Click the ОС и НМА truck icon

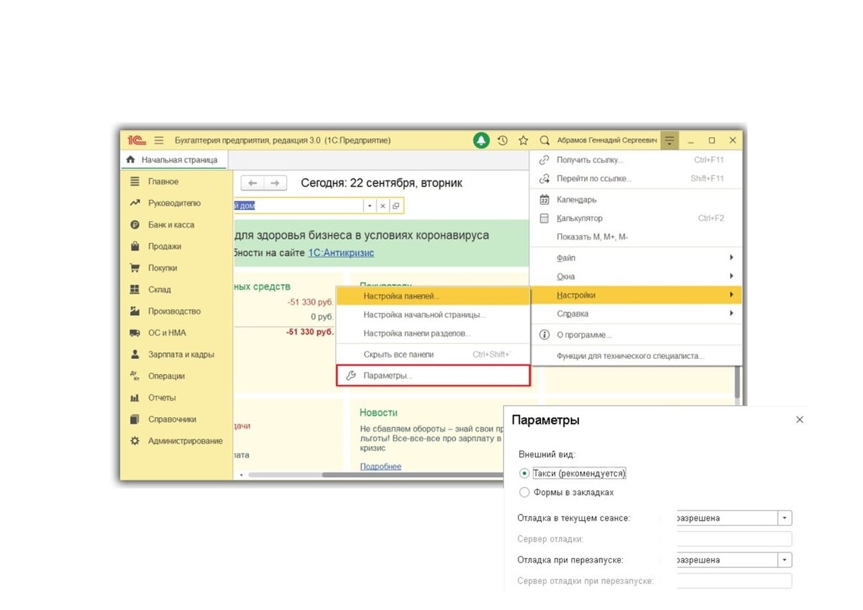134,333
